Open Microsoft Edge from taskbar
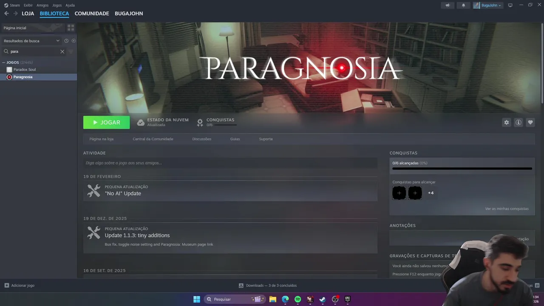544x306 pixels. point(285,299)
